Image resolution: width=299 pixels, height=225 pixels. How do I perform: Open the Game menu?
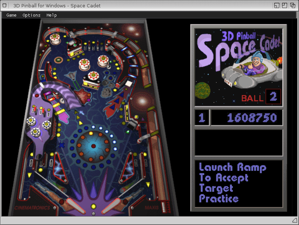tap(11, 15)
